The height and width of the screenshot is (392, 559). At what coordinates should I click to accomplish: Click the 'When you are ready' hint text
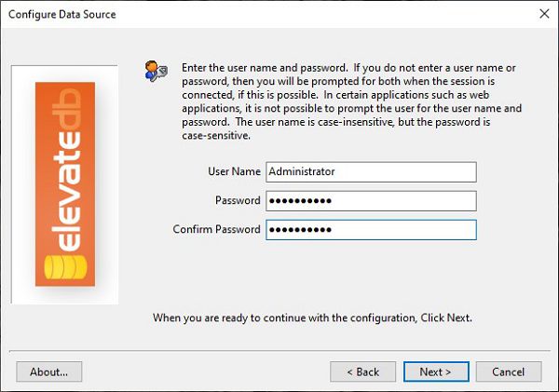312,318
